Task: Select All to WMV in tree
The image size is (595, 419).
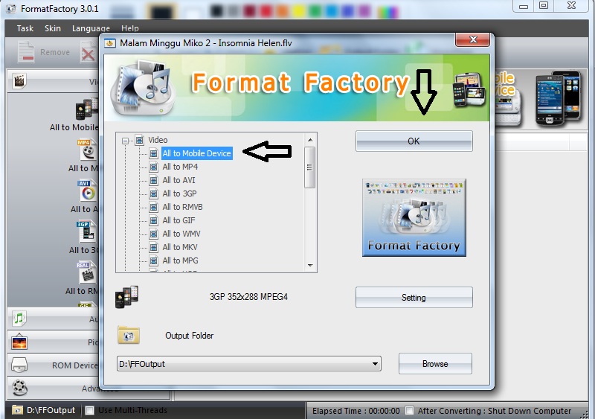Action: click(x=181, y=234)
